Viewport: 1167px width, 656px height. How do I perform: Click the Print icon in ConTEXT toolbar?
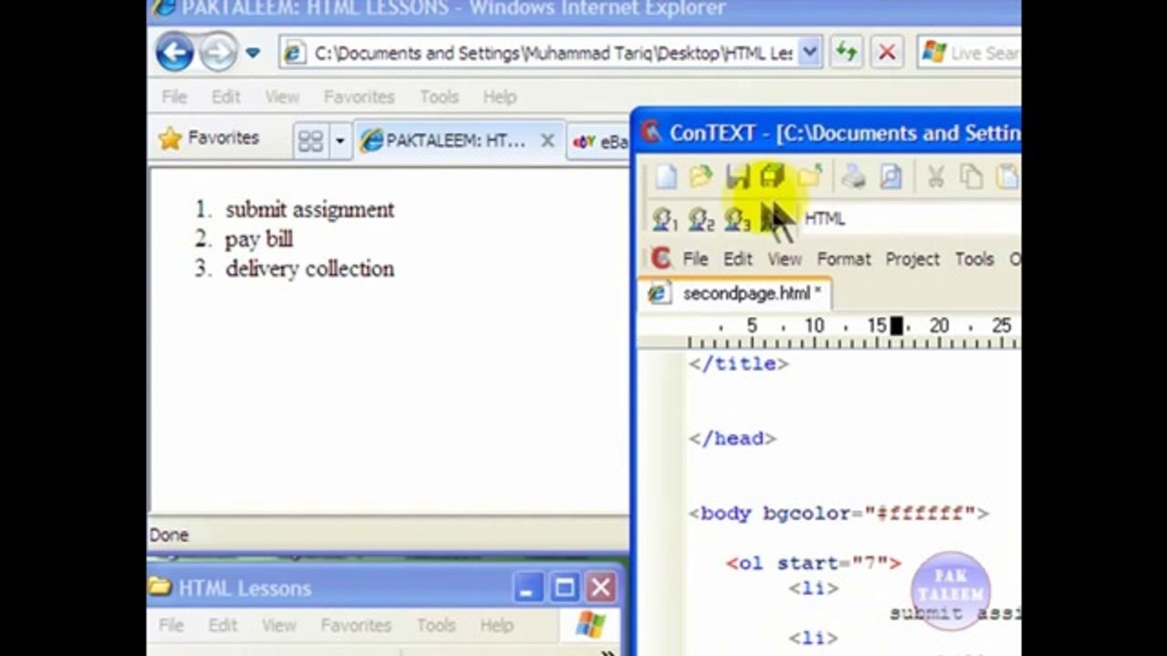(x=853, y=177)
